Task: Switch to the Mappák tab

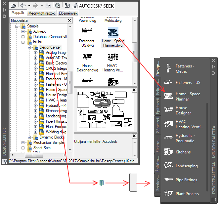Action: tap(18, 13)
